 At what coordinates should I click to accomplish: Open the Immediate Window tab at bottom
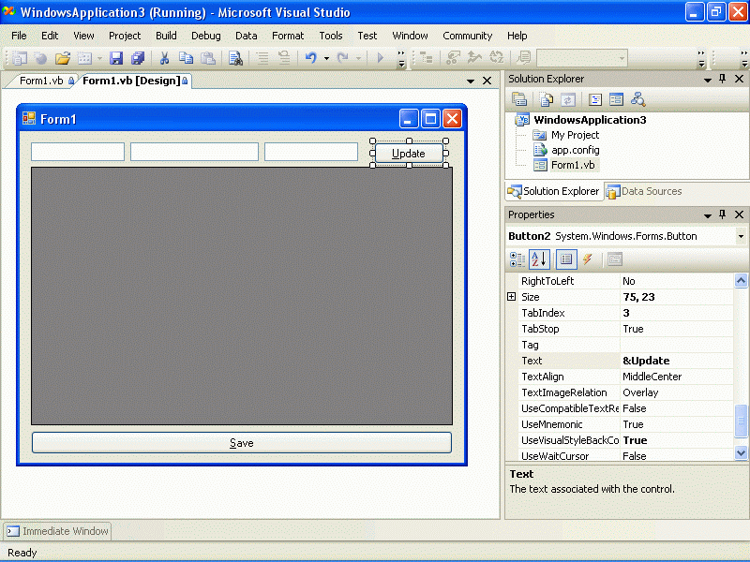58,531
